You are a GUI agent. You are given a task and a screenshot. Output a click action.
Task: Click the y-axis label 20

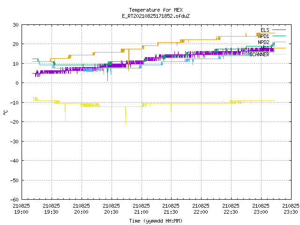15,44
